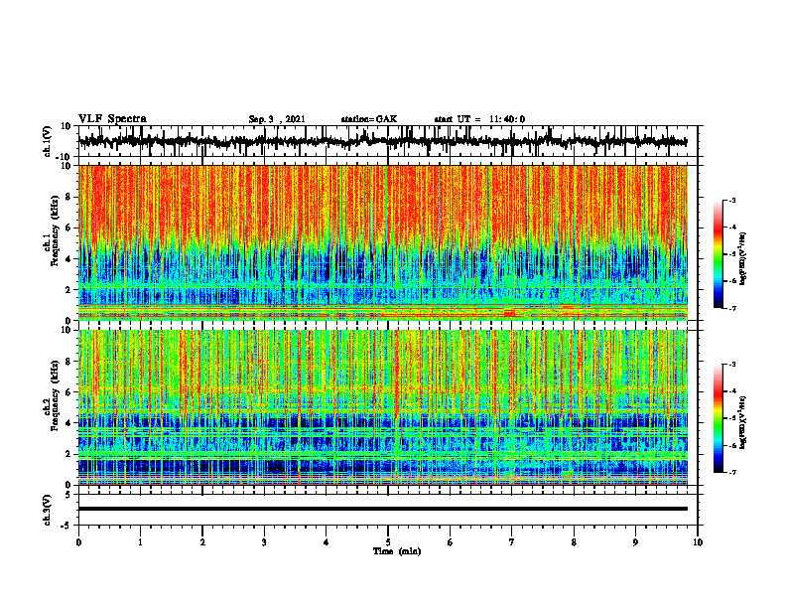Click the ch.2 'Frequency (kHz)' axis label
Screen dimensions: 786x608
click(56, 394)
